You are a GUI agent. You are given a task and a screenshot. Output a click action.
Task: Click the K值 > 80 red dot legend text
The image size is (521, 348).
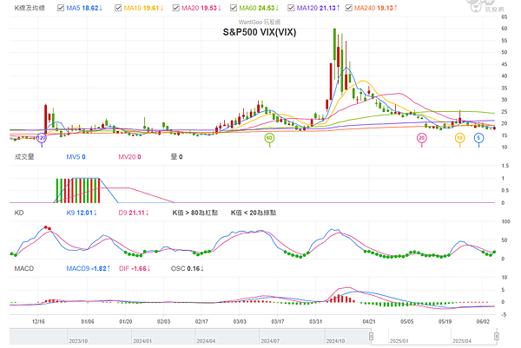(x=195, y=213)
